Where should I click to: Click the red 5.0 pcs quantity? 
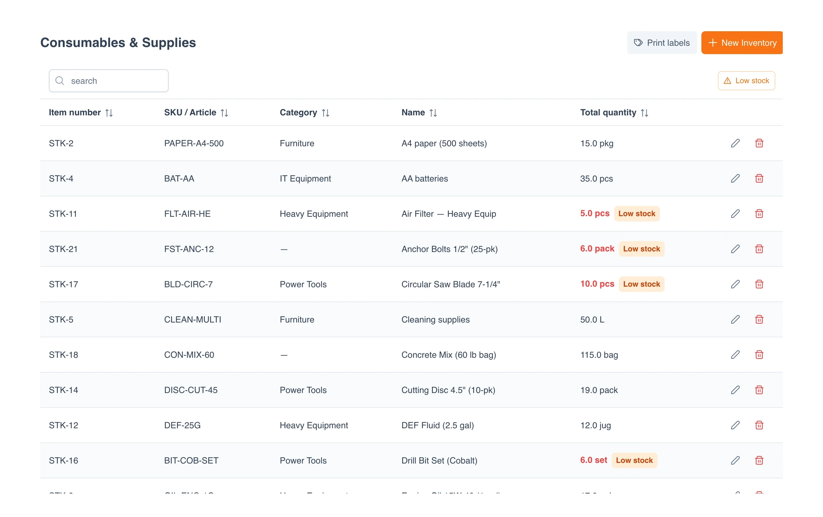click(x=595, y=213)
